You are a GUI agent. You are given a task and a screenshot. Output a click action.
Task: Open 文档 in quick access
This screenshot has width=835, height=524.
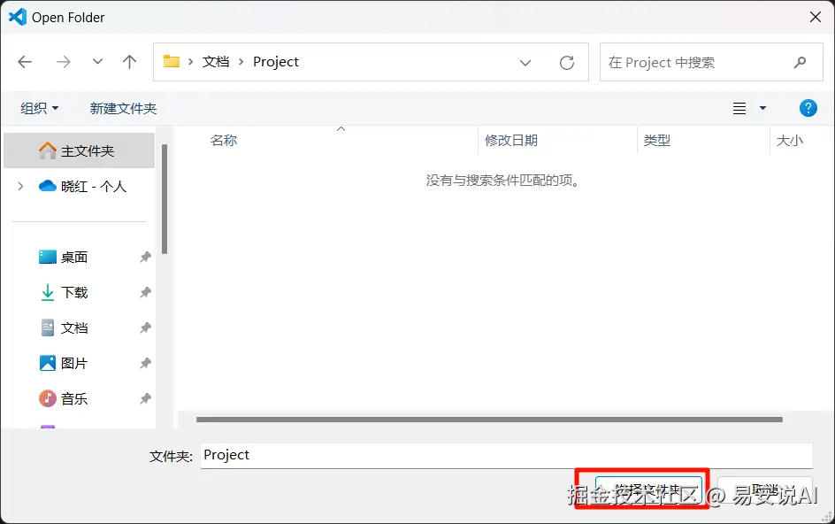coord(64,327)
